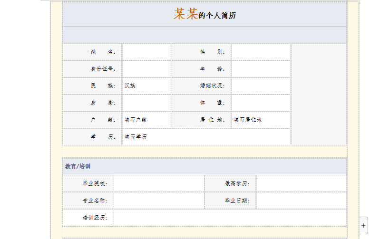This screenshot has width=370, height=239.
Task: Click the 某某的个人简历 title text
Action: coord(204,14)
